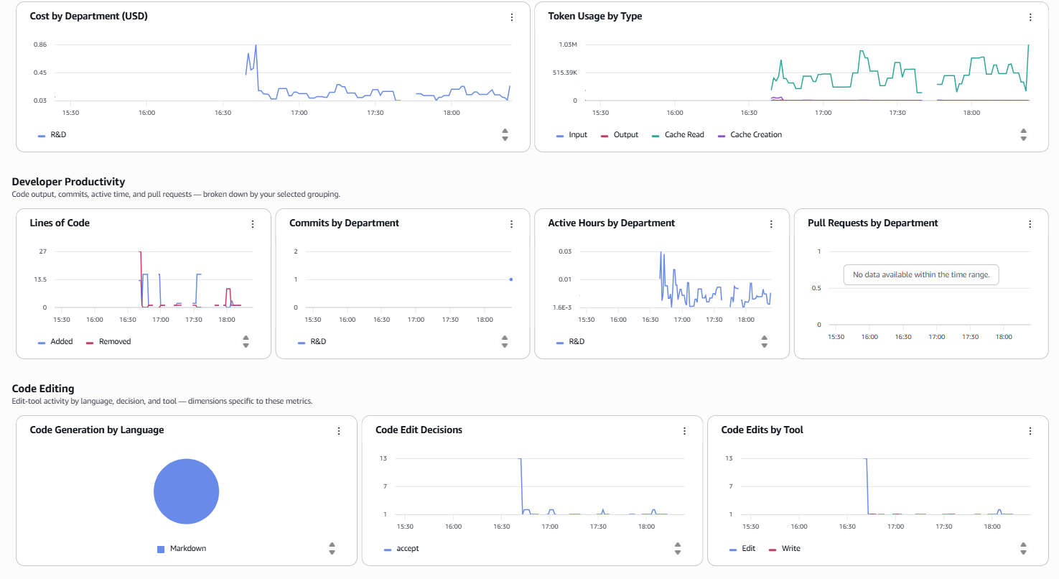Toggle the Cache Read legend entry

678,134
